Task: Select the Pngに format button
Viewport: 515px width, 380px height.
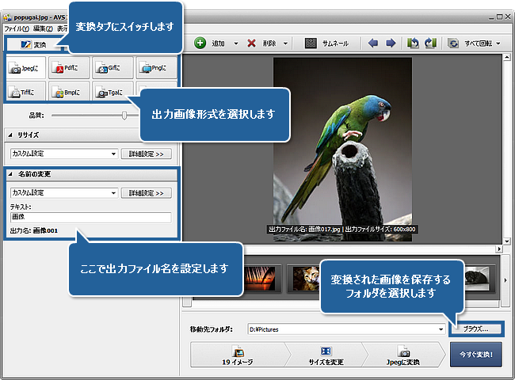Action: pyautogui.click(x=156, y=67)
